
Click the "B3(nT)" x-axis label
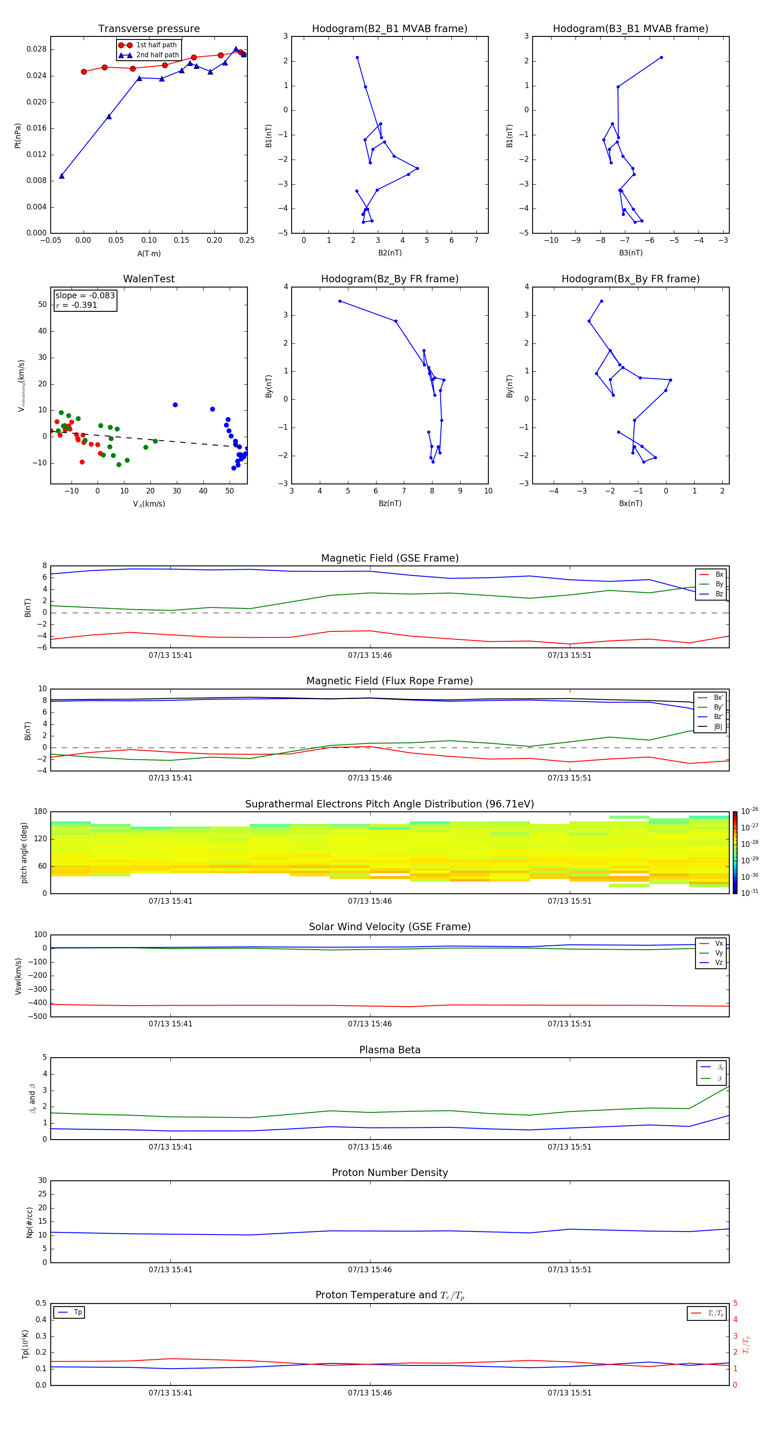(x=630, y=253)
